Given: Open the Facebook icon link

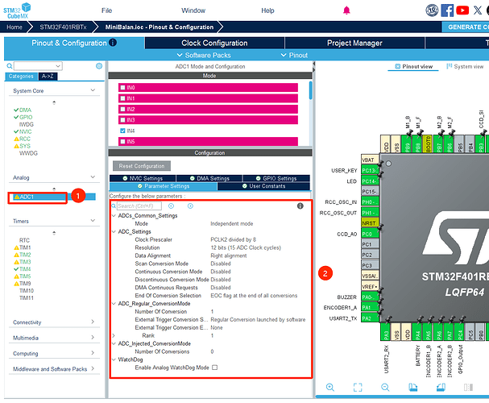Looking at the screenshot, I should point(447,10).
